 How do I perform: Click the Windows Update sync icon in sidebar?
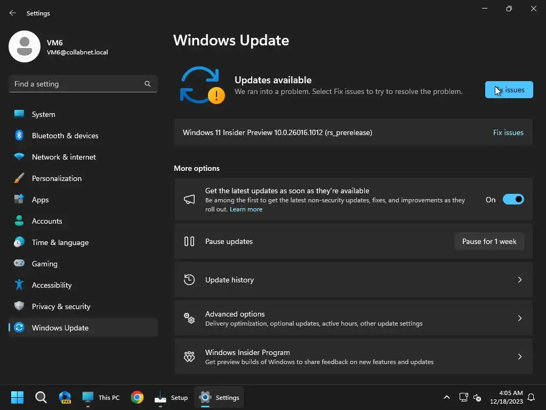(19, 327)
